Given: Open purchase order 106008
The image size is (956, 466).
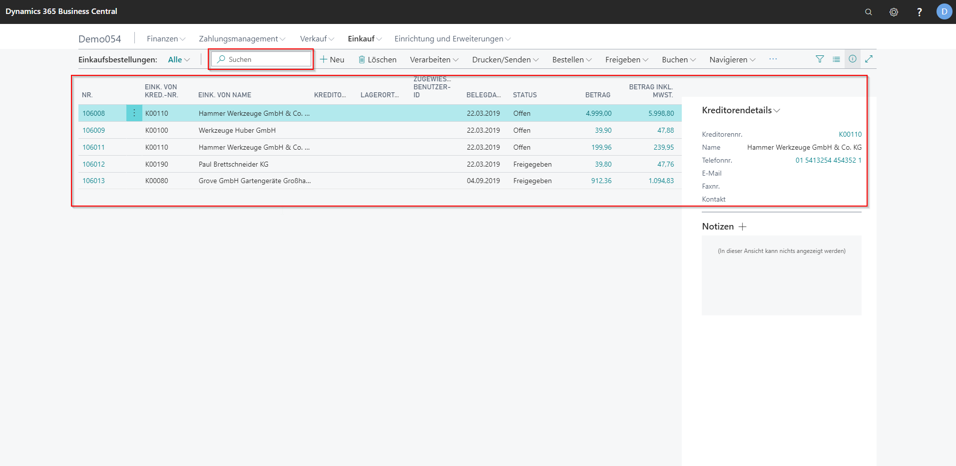Looking at the screenshot, I should pos(93,113).
